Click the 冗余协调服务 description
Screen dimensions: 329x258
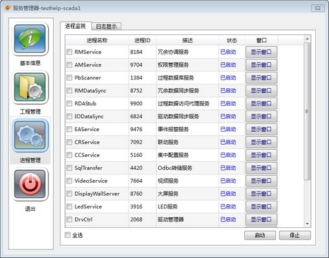(x=173, y=52)
